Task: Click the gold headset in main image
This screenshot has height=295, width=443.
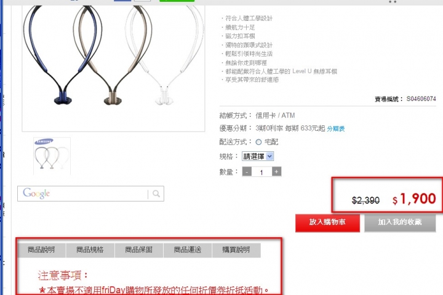Action: (113, 55)
